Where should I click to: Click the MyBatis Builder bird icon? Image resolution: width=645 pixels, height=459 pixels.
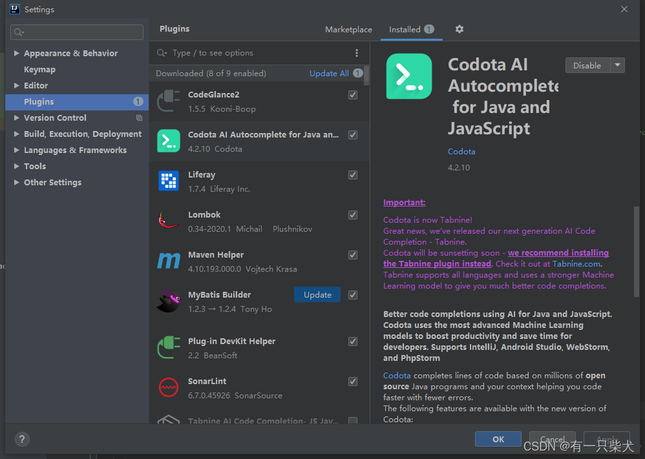169,301
